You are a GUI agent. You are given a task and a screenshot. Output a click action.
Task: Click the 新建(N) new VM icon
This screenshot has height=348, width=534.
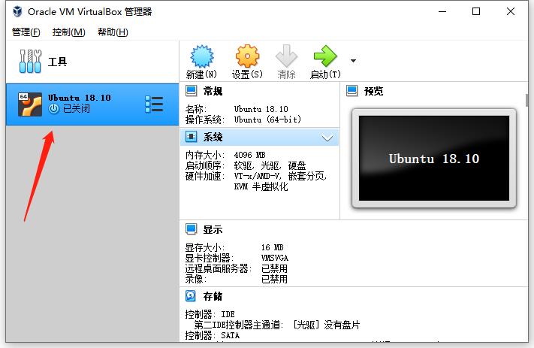tap(201, 56)
